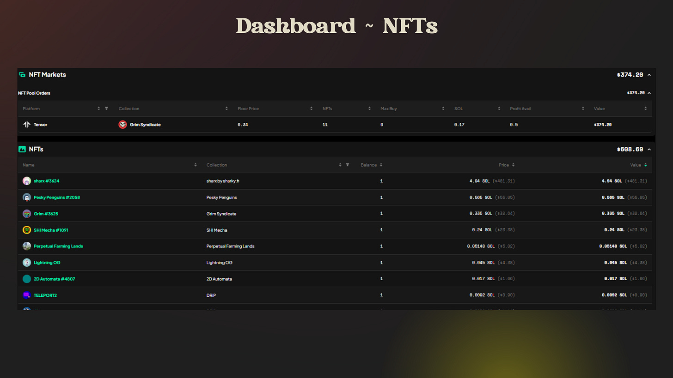Viewport: 673px width, 378px height.
Task: Click the NFT Markets $374.20 total
Action: [x=631, y=75]
